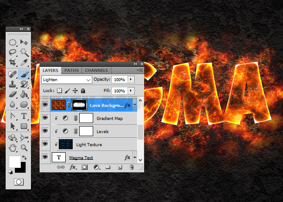This screenshot has height=202, width=283.
Task: Expand the toolbox to two columns
Action: [22, 29]
